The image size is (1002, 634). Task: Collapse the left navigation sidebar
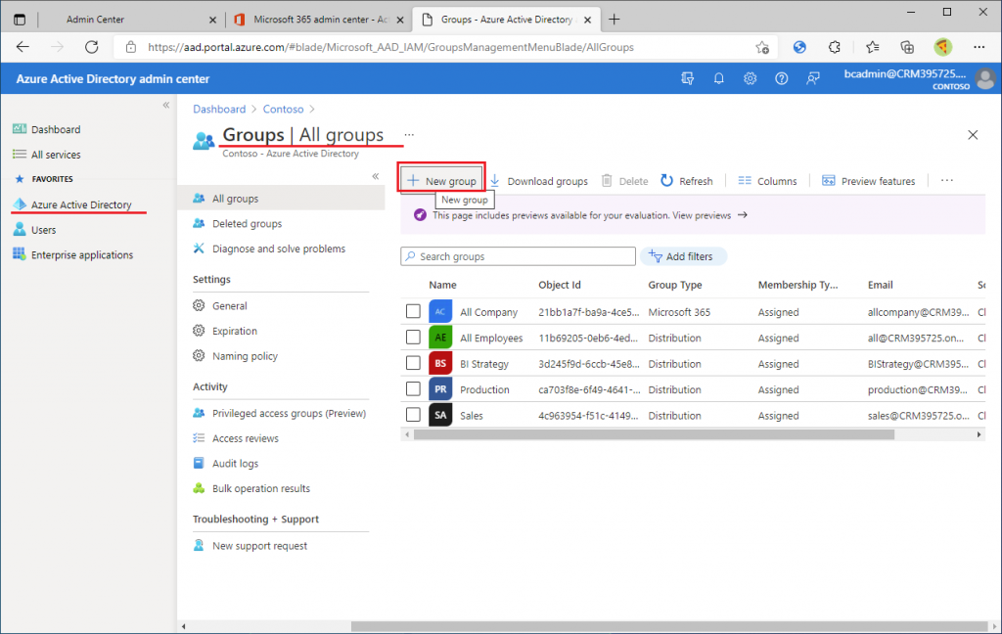166,105
